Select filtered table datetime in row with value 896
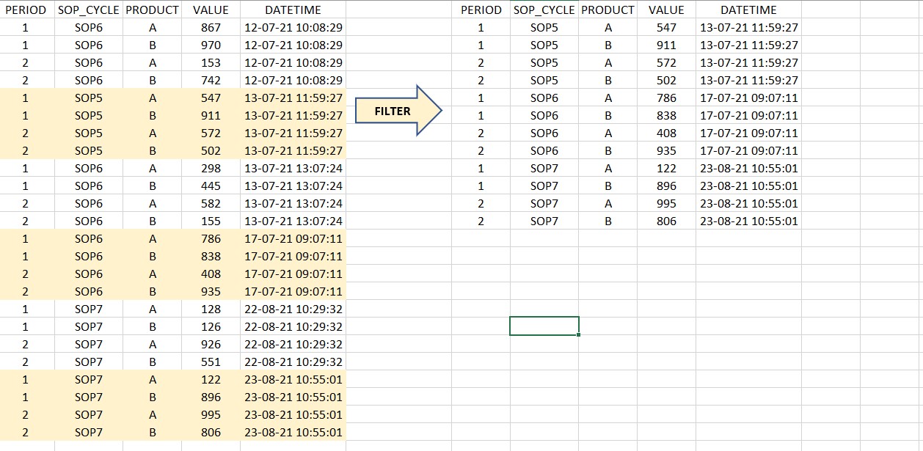This screenshot has width=923, height=451. (748, 186)
